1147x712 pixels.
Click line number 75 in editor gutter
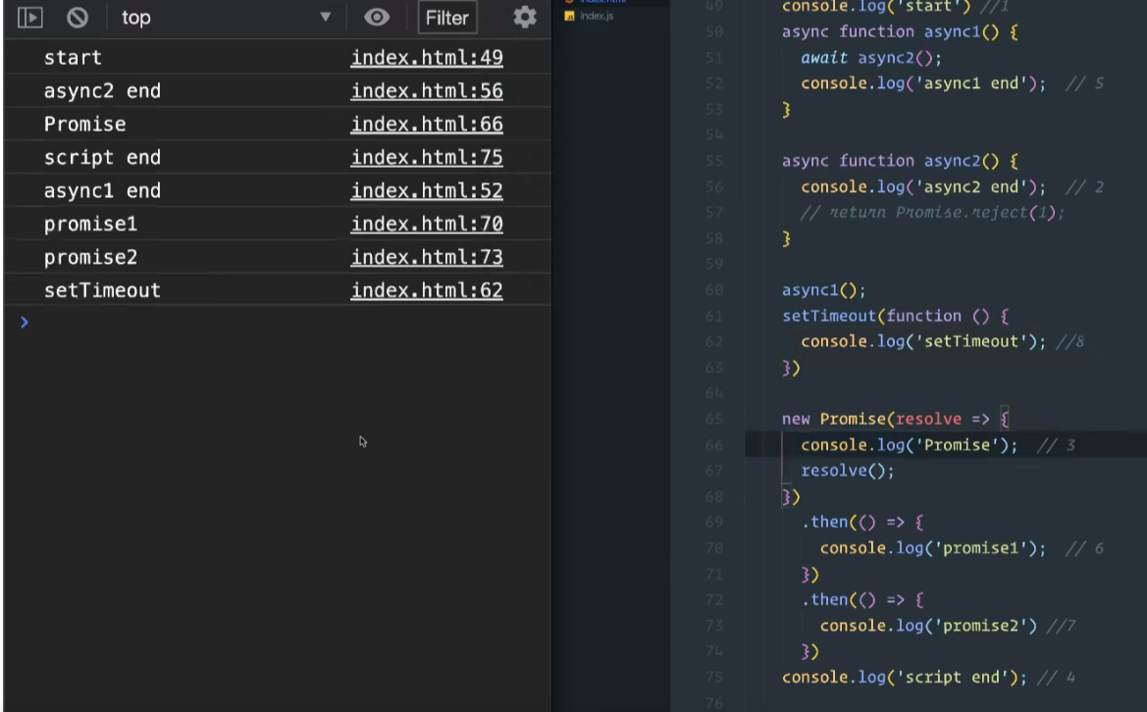[x=714, y=677]
